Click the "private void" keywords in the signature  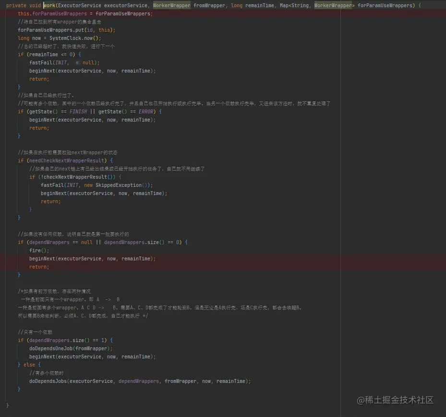click(24, 5)
